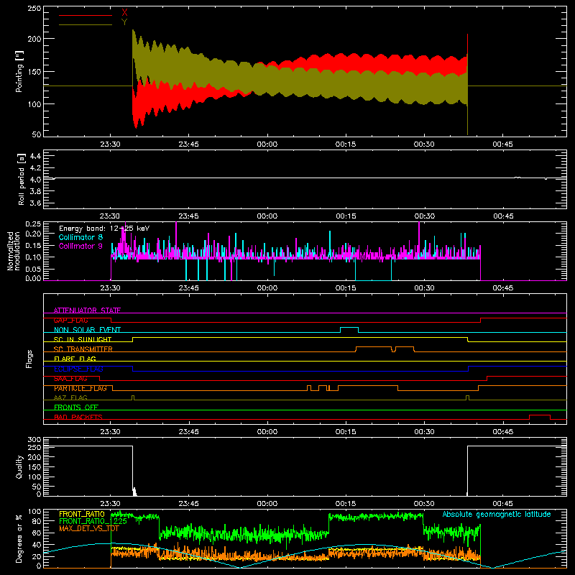Screen dimensions: 575x575
Task: Click the 0.05 tick on modulation axis
Action: pos(33,269)
